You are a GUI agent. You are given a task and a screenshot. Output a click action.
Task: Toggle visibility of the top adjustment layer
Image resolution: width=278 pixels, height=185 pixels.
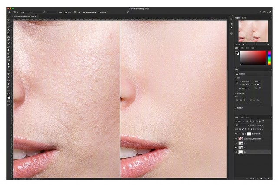click(237, 134)
